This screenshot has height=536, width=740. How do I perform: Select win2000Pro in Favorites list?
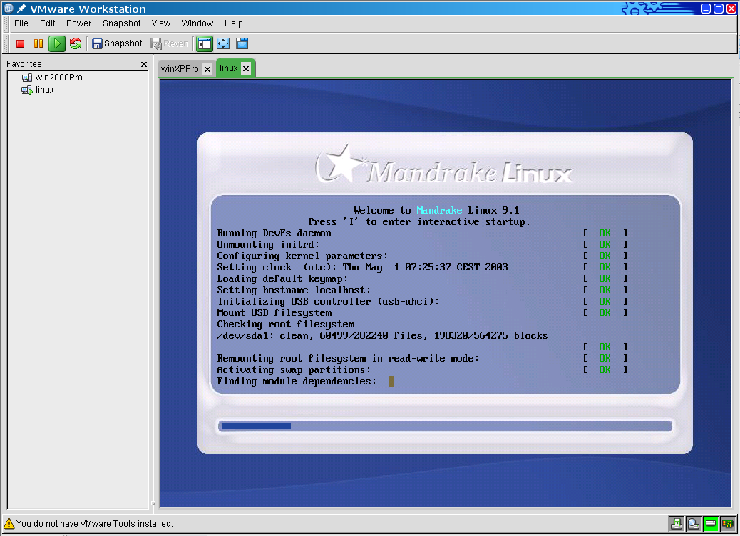click(x=59, y=78)
